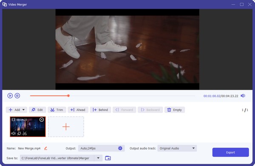
Task: Open the Trim tool
Action: tap(57, 110)
